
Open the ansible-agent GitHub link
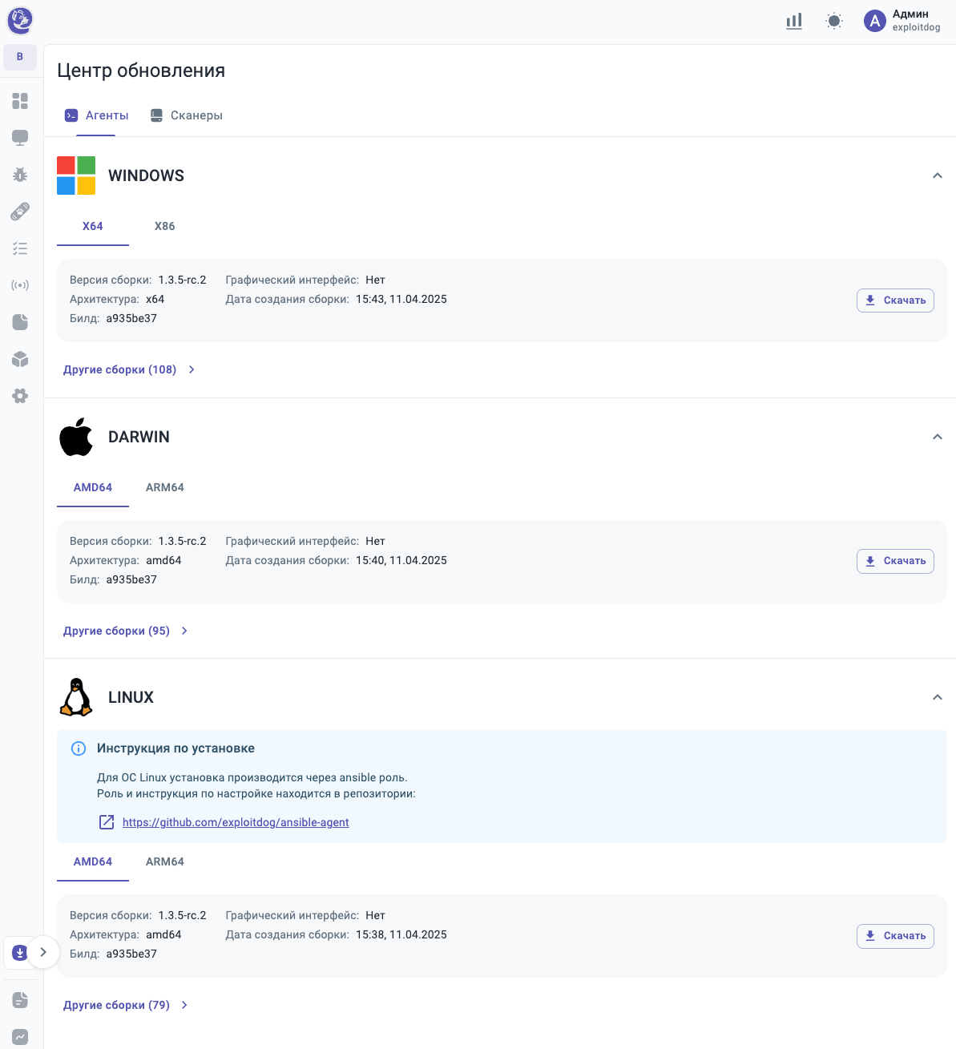point(236,822)
